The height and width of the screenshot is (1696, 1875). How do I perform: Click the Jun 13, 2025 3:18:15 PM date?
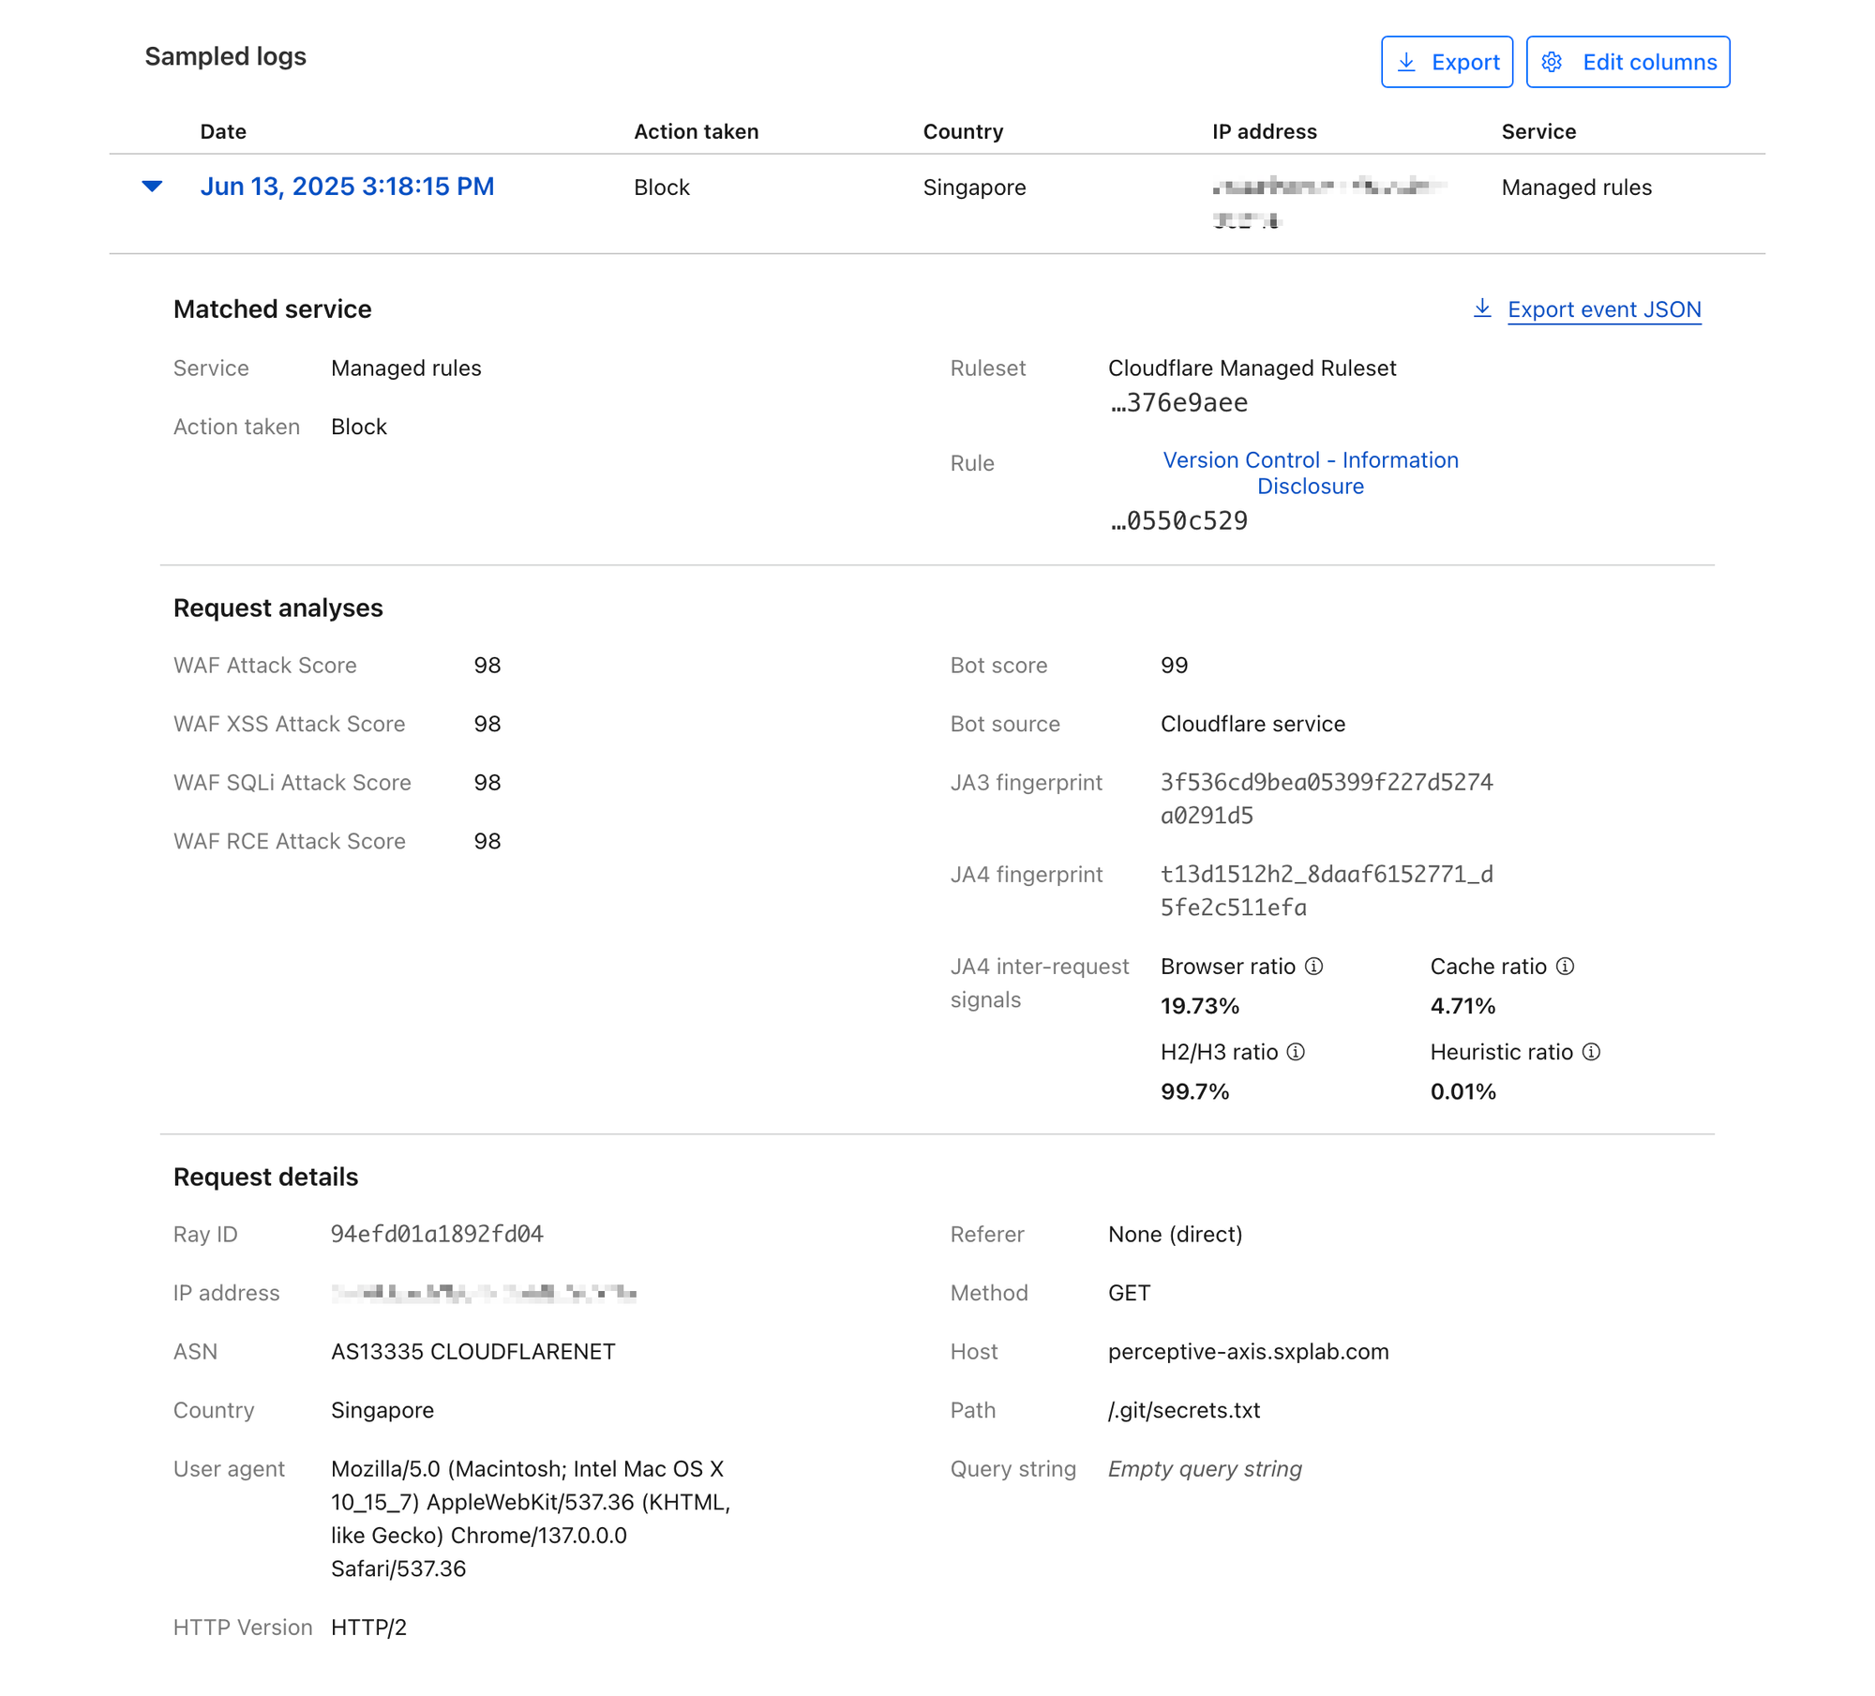point(347,187)
